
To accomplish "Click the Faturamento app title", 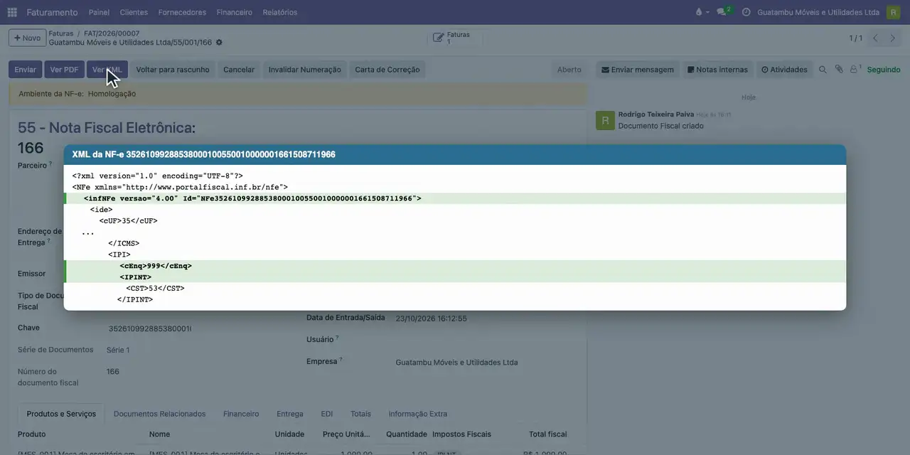I will (52, 12).
